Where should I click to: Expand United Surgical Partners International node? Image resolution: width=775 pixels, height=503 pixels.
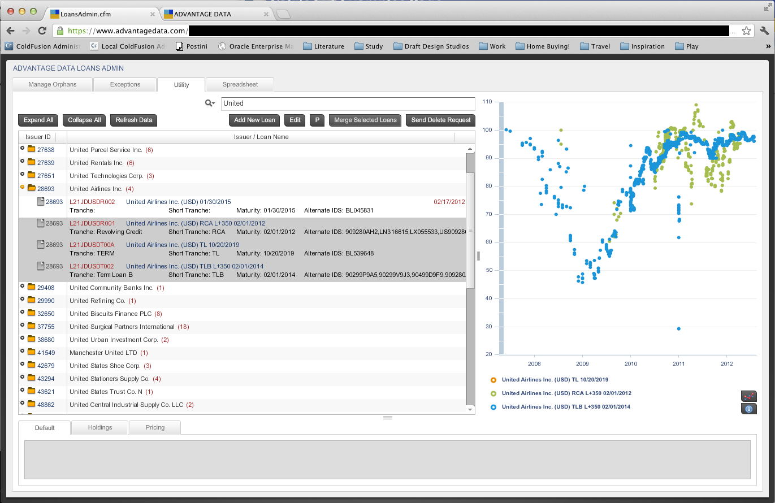[23, 325]
